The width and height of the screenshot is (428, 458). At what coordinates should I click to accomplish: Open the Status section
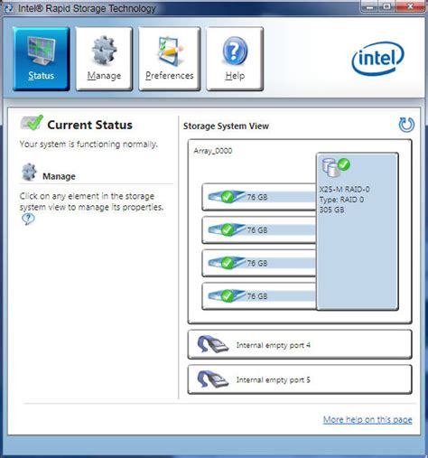tap(42, 59)
